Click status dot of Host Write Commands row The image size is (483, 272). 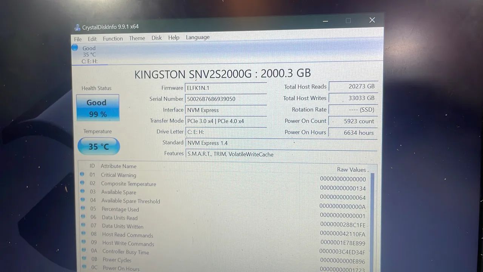click(x=83, y=242)
